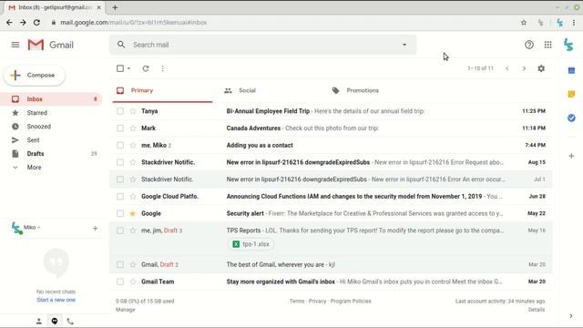Open the browser three-dot menu
The image size is (583, 328).
click(x=574, y=23)
